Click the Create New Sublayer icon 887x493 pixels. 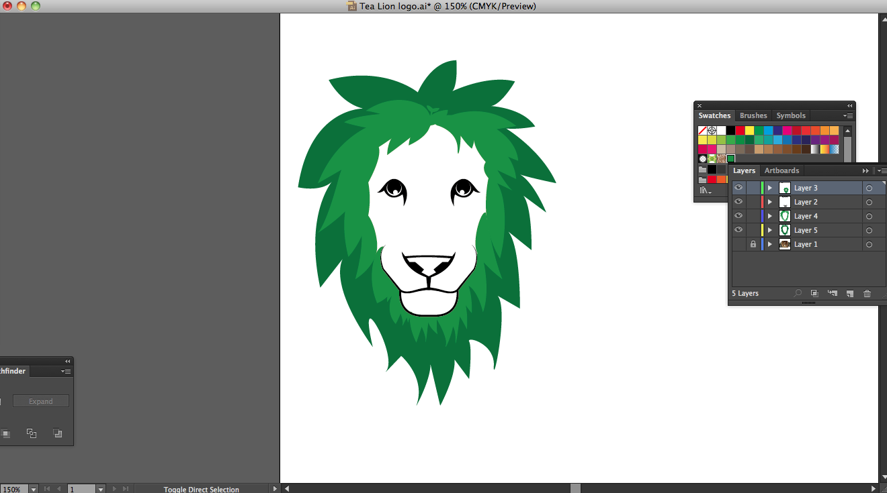pos(833,294)
